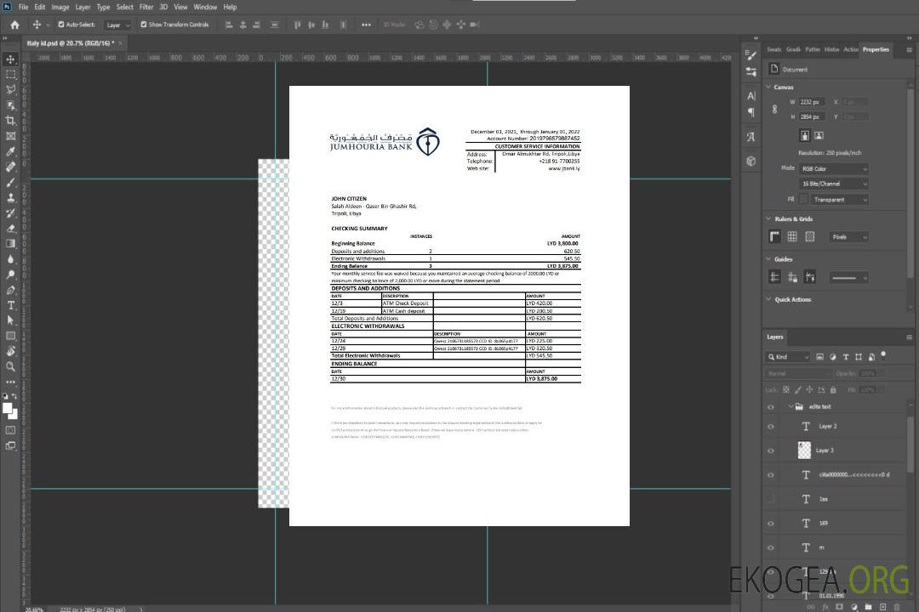The height and width of the screenshot is (612, 919).
Task: Set canvas to landscape orientation
Action: coord(819,135)
